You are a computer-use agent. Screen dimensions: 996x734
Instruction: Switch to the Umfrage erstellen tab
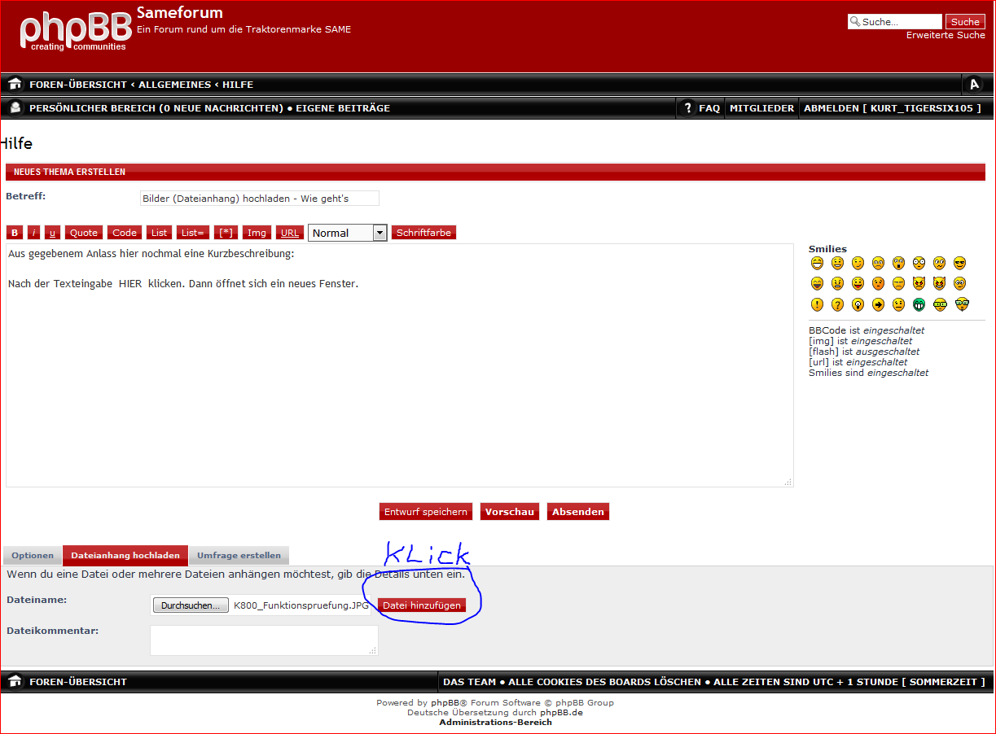[239, 556]
